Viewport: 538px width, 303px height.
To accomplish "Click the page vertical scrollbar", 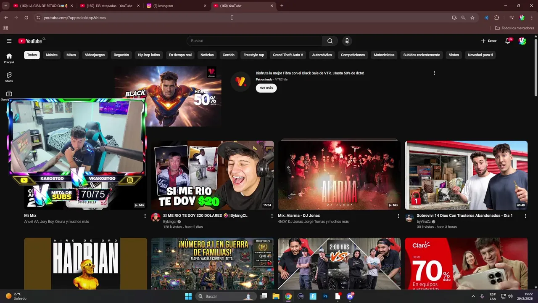I will 535,67.
